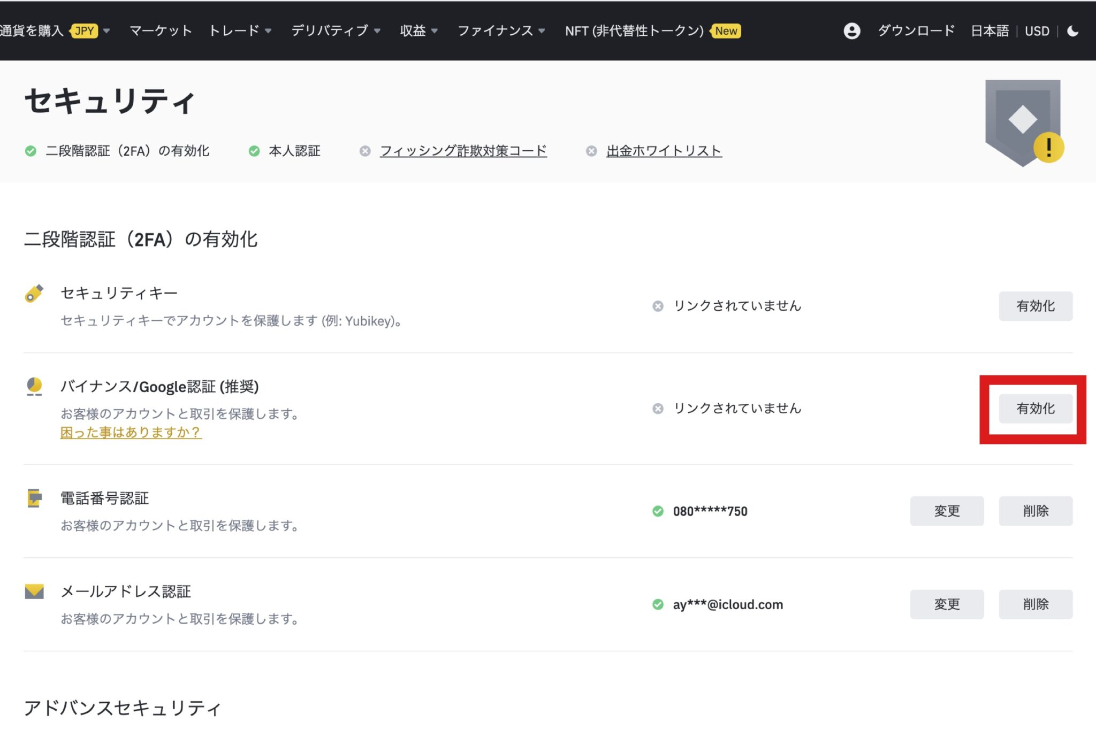This screenshot has width=1096, height=730.
Task: Expand the 通貨を購入 JPY dropdown
Action: 106,31
